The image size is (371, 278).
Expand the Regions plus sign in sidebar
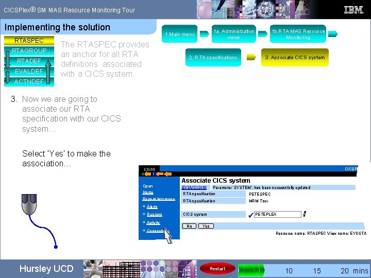144,214
